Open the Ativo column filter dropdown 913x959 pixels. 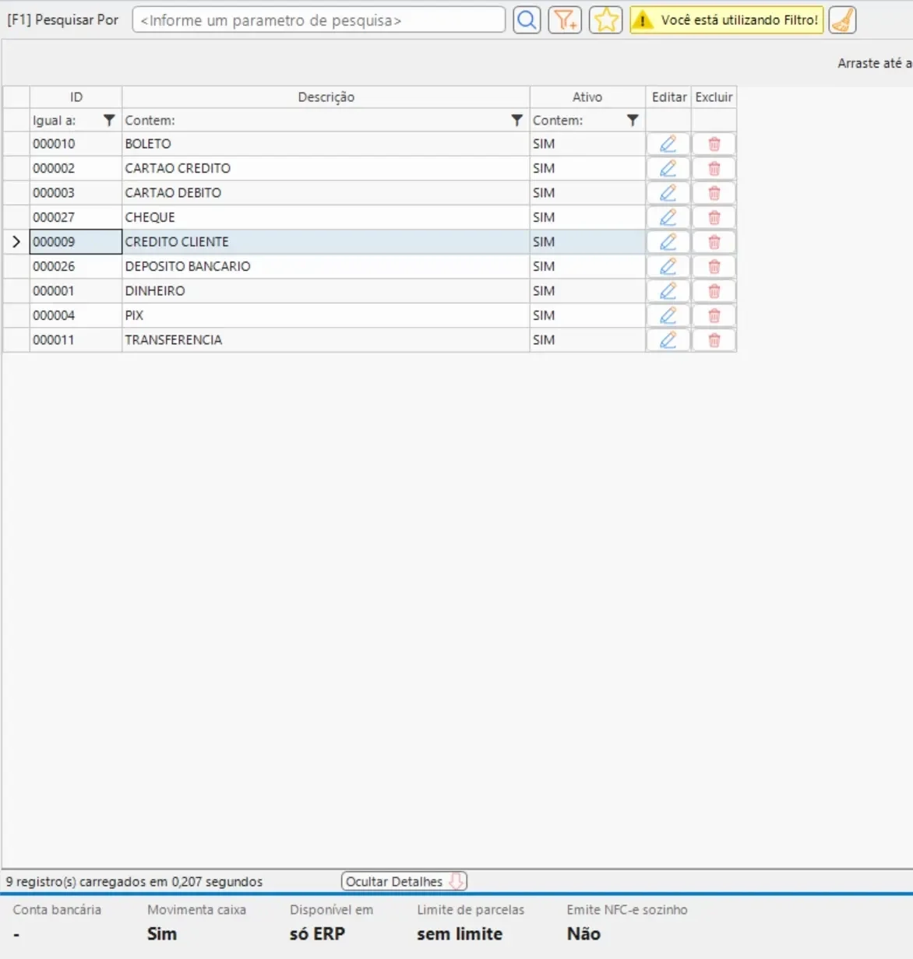pos(633,121)
